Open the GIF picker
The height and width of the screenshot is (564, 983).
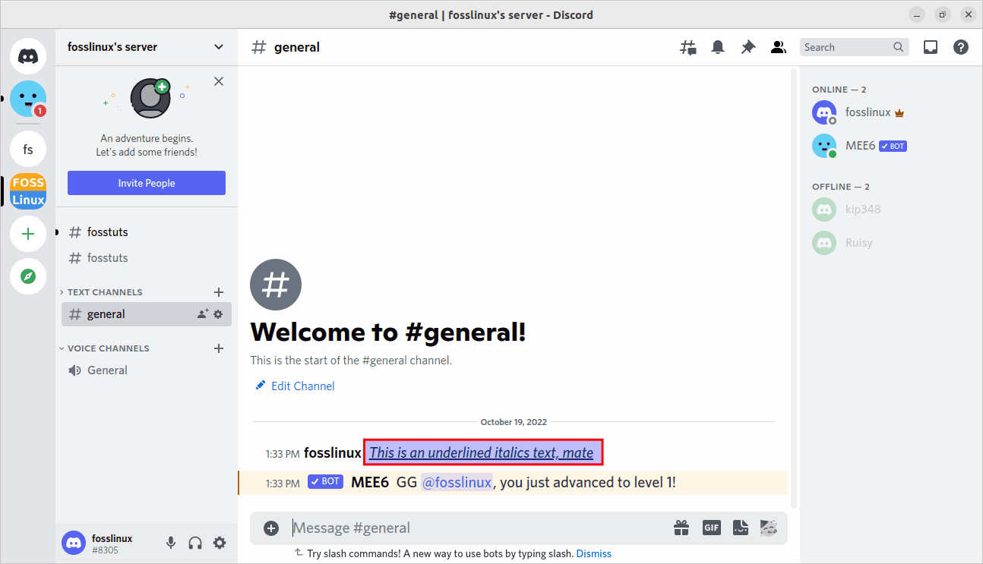tap(711, 528)
